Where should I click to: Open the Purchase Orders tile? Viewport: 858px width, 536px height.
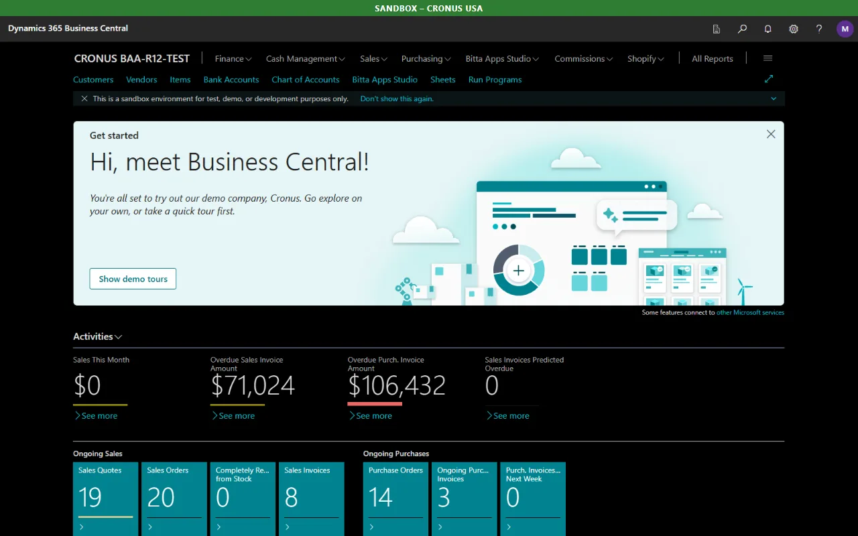(395, 499)
